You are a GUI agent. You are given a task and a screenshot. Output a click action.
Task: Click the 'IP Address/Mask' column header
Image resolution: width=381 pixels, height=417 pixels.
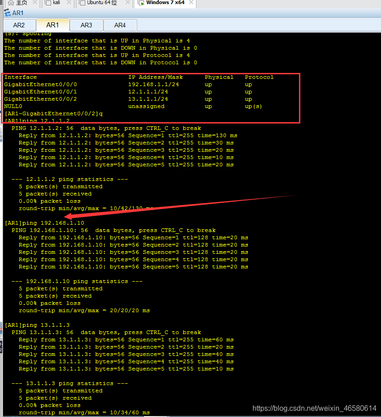pos(155,77)
